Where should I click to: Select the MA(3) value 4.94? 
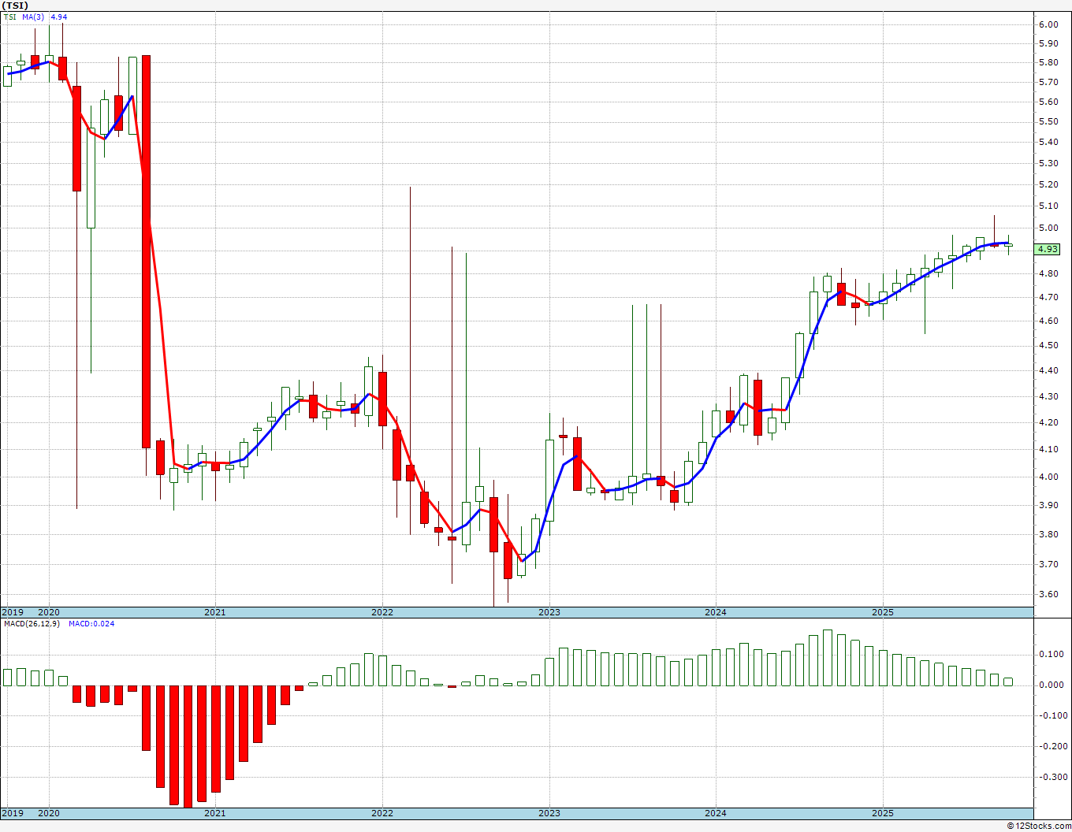pyautogui.click(x=59, y=17)
